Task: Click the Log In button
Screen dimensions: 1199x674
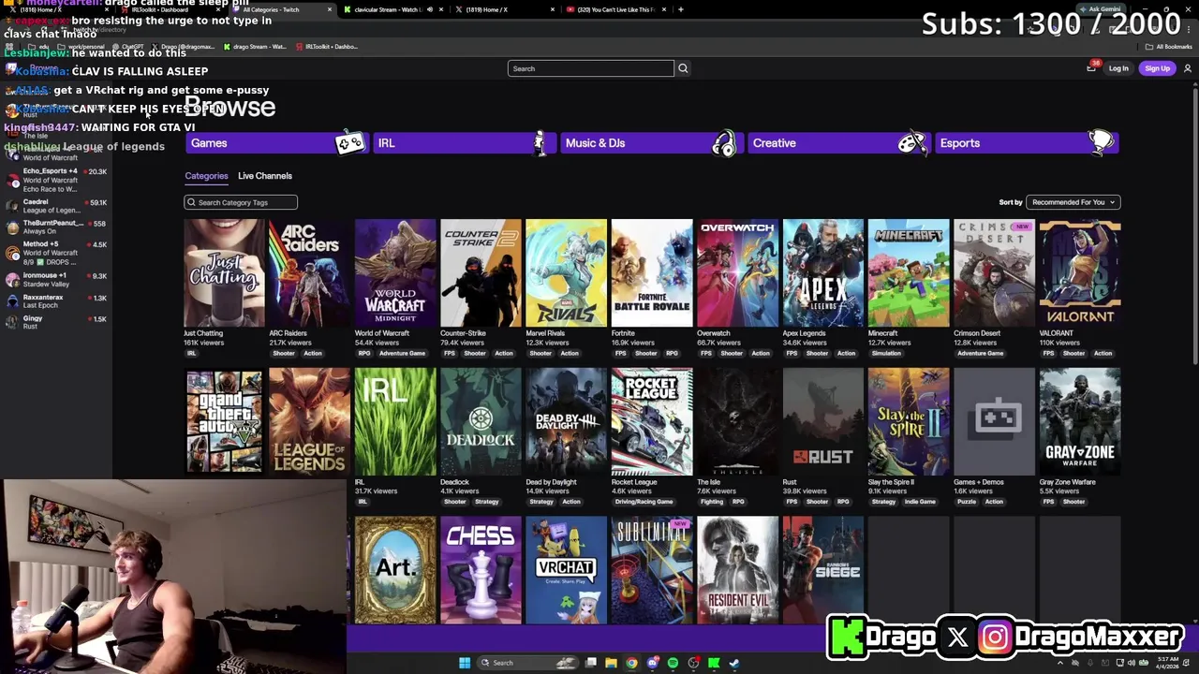Action: pos(1118,68)
